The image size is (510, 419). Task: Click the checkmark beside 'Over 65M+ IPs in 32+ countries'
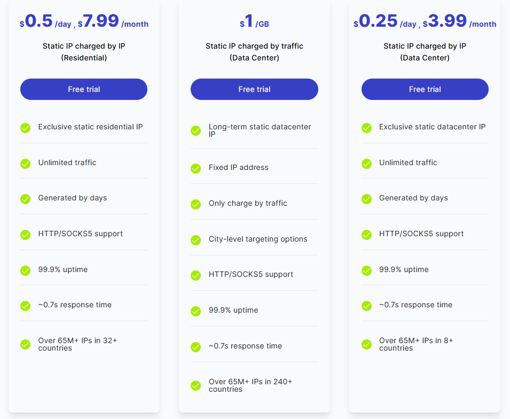(x=26, y=345)
